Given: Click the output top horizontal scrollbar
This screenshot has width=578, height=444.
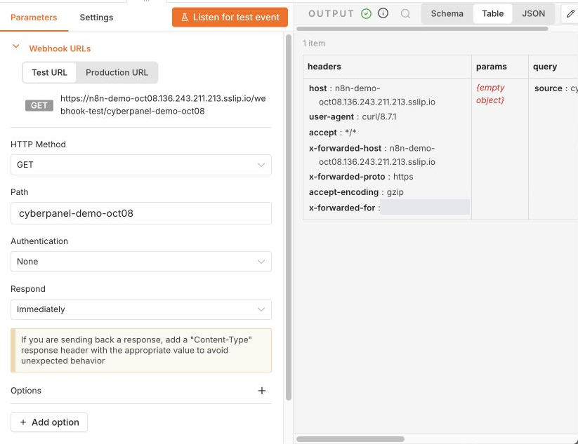Looking at the screenshot, I should (422, 29).
